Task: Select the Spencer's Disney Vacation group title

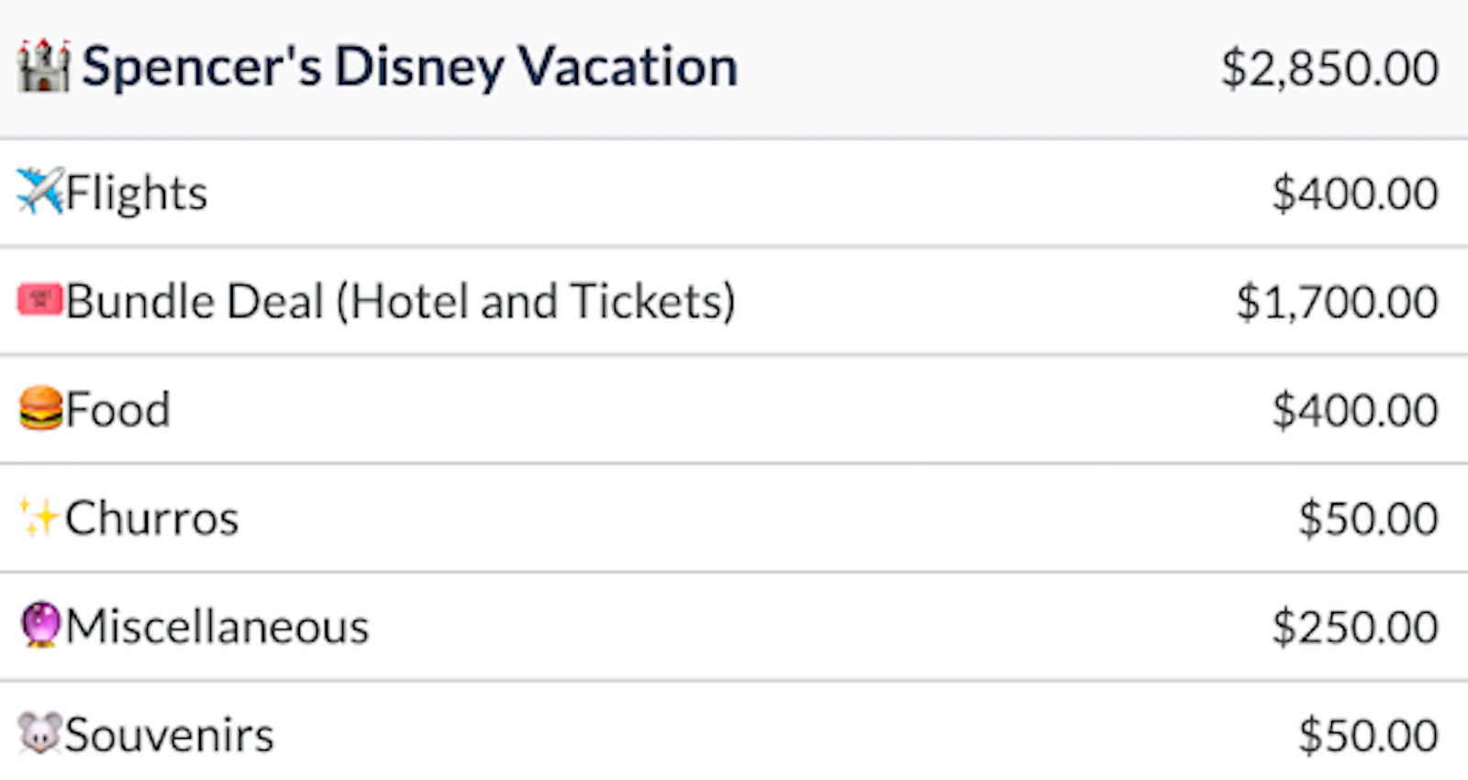Action: [410, 68]
